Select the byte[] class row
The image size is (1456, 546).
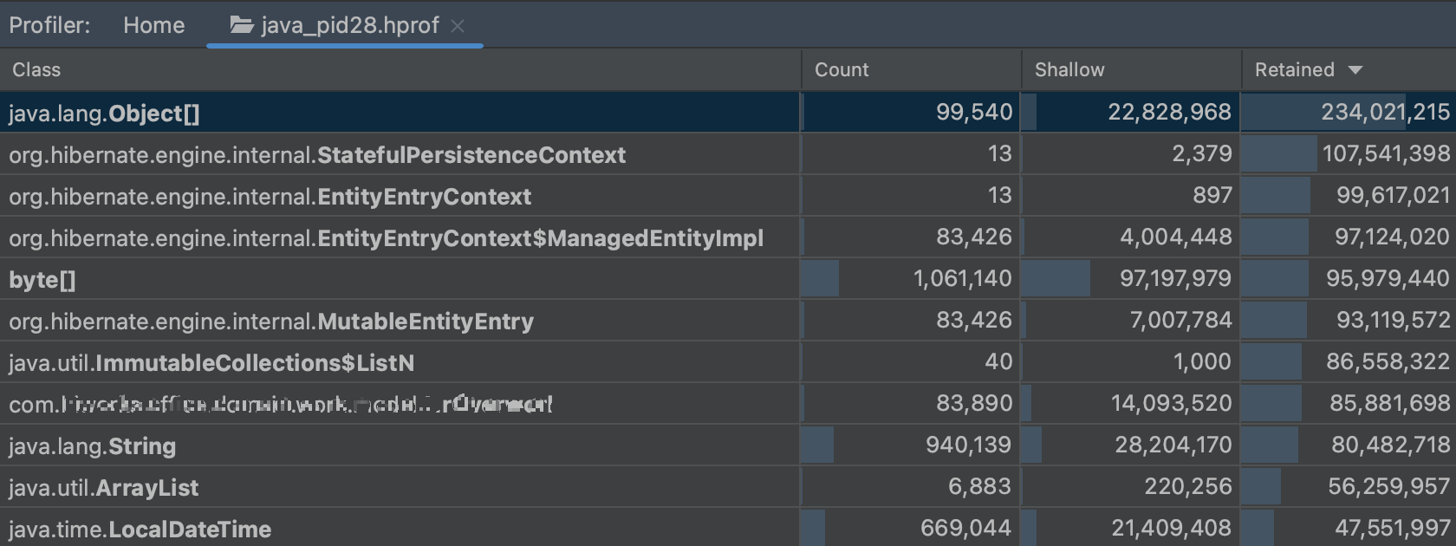(x=728, y=279)
